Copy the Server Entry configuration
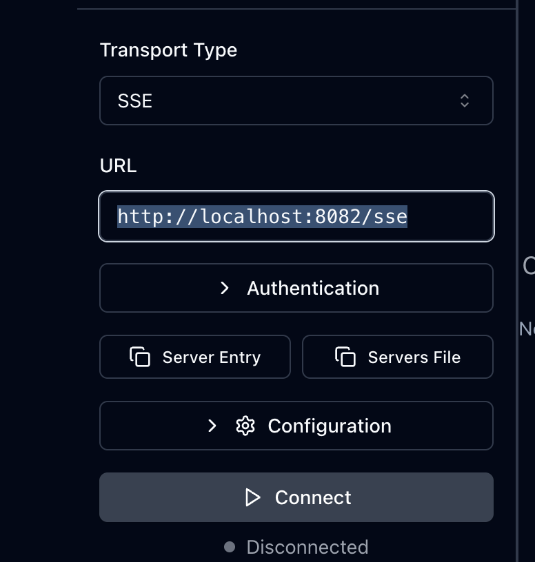Viewport: 535px width, 562px height. [195, 357]
